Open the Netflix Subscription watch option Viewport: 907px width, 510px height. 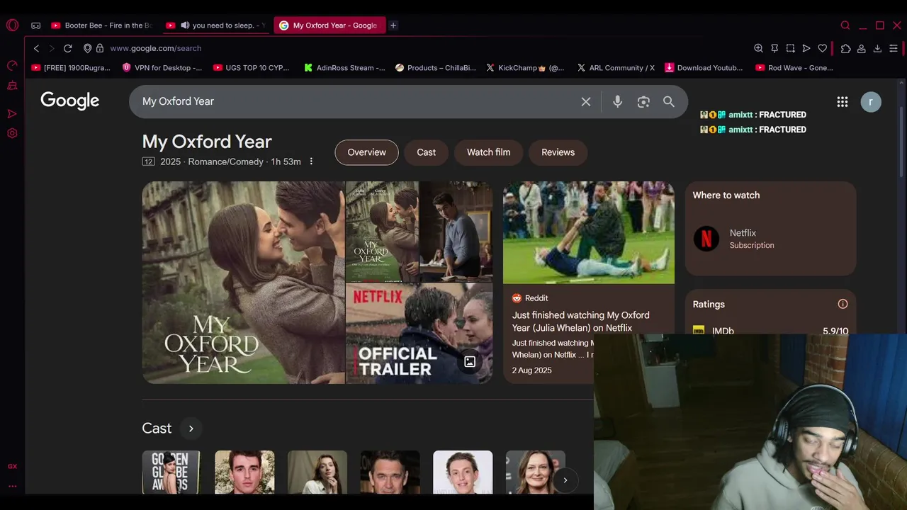[770, 239]
